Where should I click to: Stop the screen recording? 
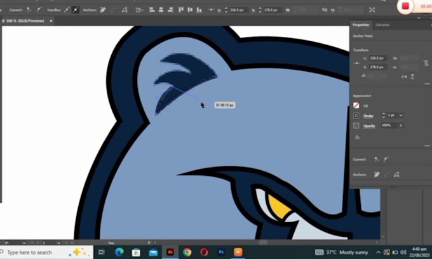click(x=405, y=6)
